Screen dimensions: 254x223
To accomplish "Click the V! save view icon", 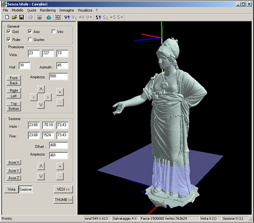I will tap(67, 17).
